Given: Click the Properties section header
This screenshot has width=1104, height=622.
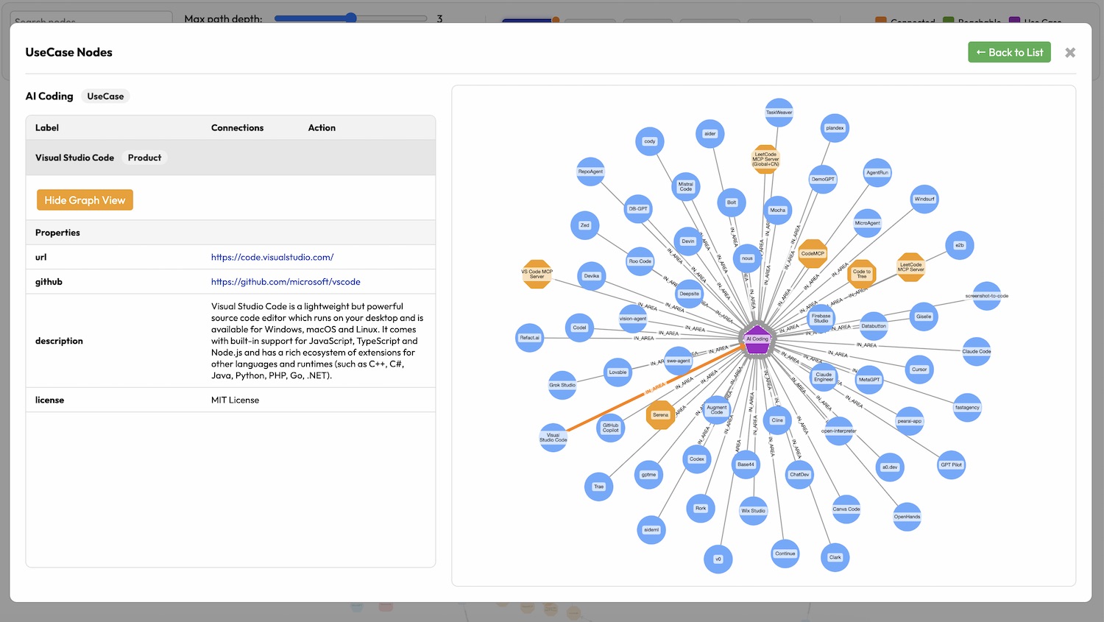Looking at the screenshot, I should click(x=57, y=233).
